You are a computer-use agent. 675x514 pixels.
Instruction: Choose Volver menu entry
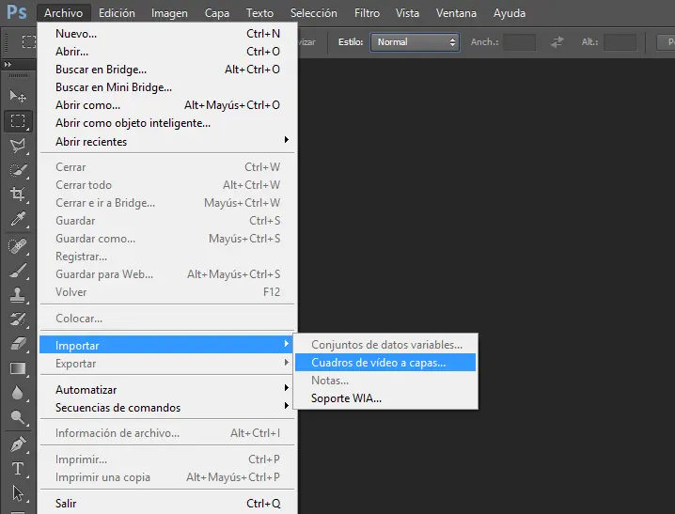pyautogui.click(x=167, y=292)
